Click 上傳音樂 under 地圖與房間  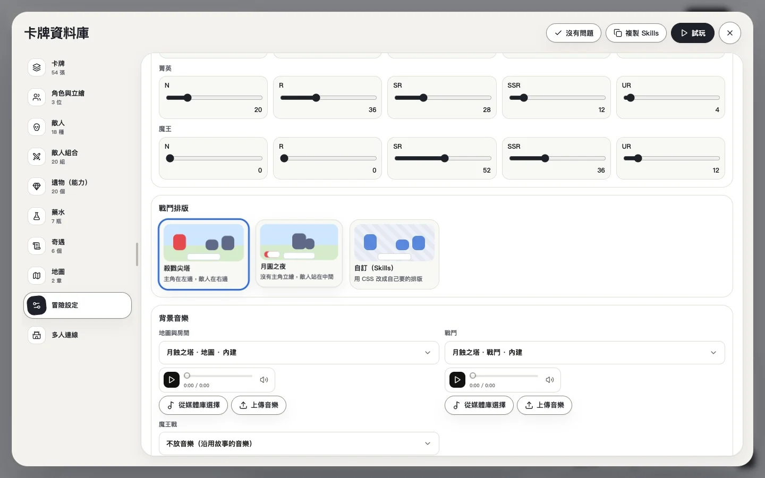[259, 405]
